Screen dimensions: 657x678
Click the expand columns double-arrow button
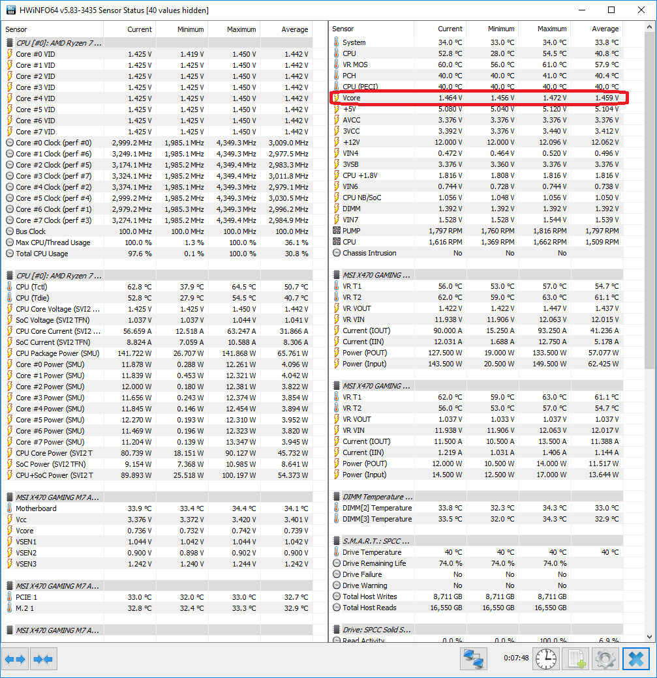point(15,659)
